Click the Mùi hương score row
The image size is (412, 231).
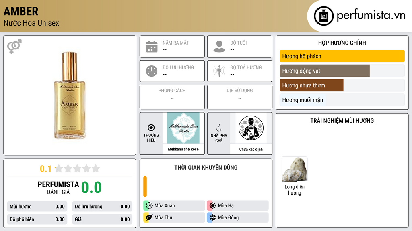point(37,207)
